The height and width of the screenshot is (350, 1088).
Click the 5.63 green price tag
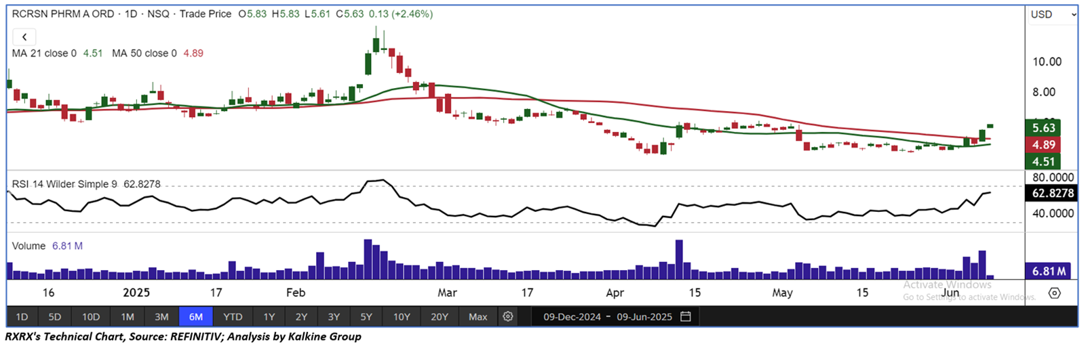tap(1043, 128)
